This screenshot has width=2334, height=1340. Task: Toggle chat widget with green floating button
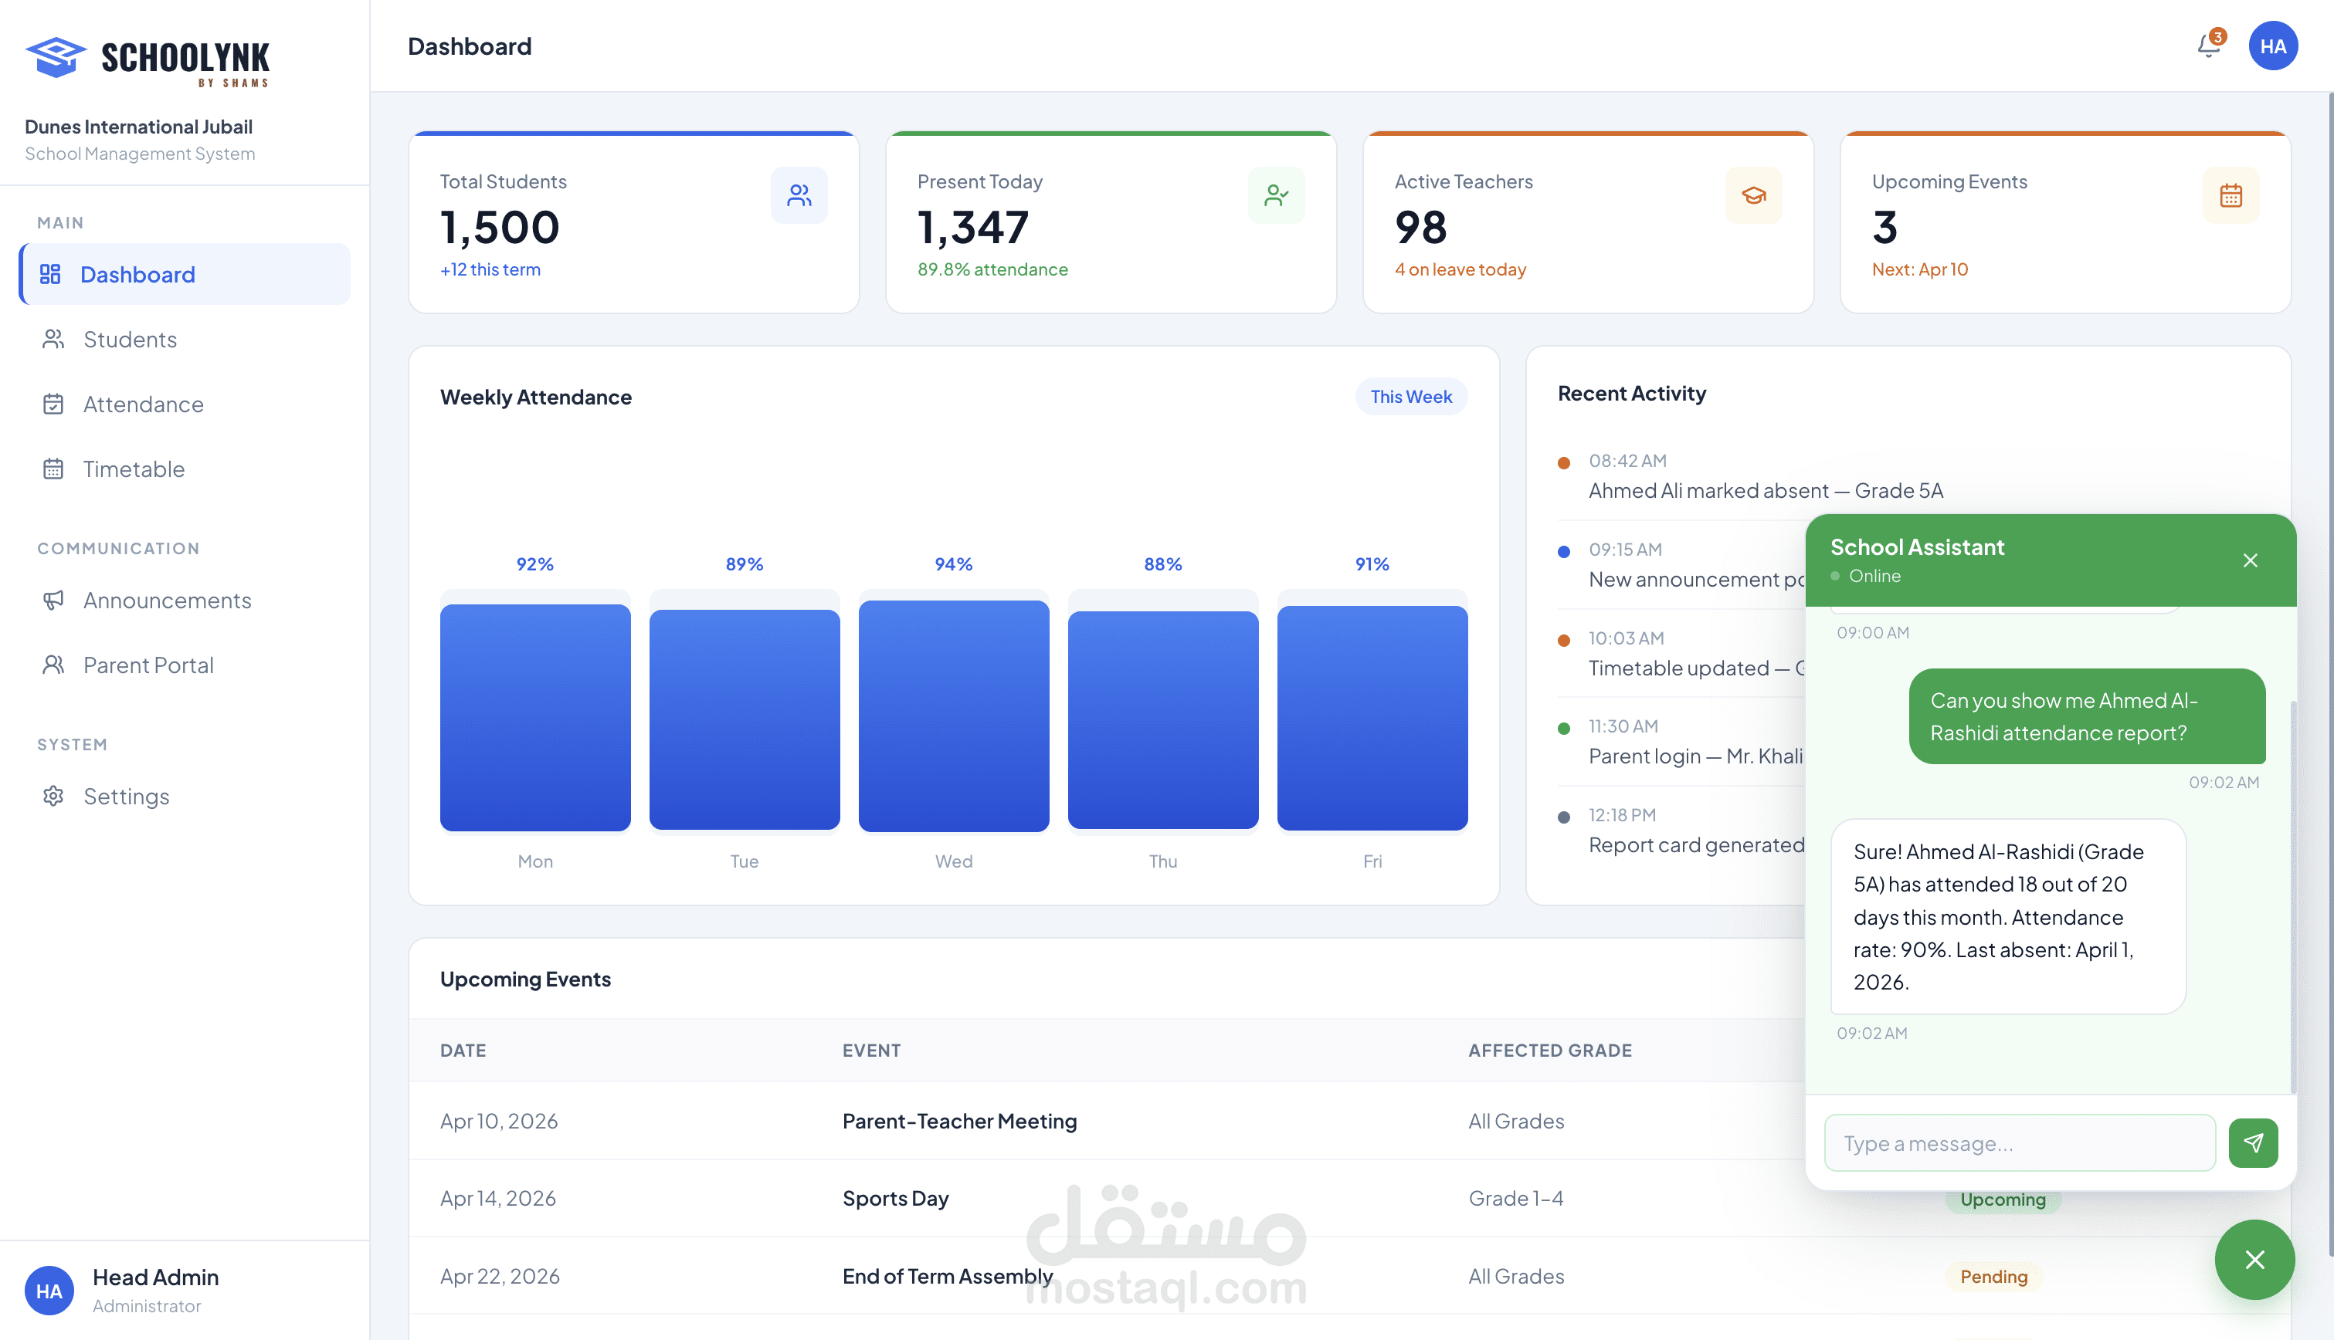2254,1259
